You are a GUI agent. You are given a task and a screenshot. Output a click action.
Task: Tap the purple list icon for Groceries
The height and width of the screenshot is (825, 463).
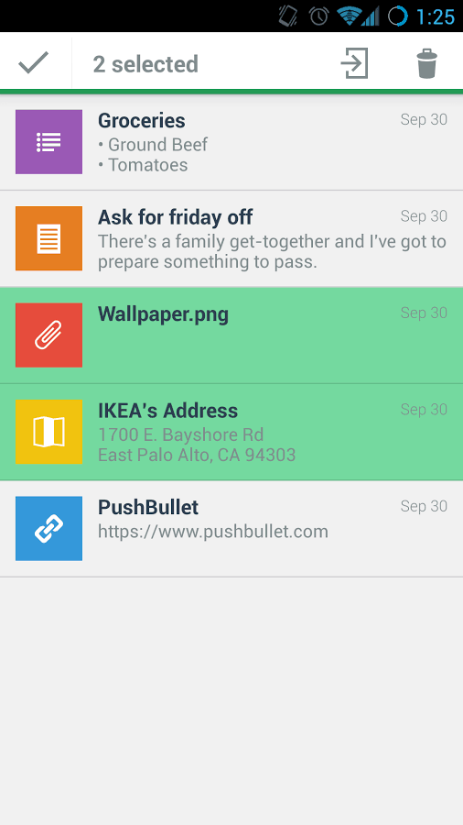[x=48, y=142]
